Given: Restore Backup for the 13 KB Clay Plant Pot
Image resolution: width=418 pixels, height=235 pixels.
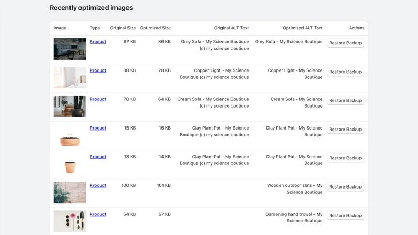Looking at the screenshot, I should 345,158.
